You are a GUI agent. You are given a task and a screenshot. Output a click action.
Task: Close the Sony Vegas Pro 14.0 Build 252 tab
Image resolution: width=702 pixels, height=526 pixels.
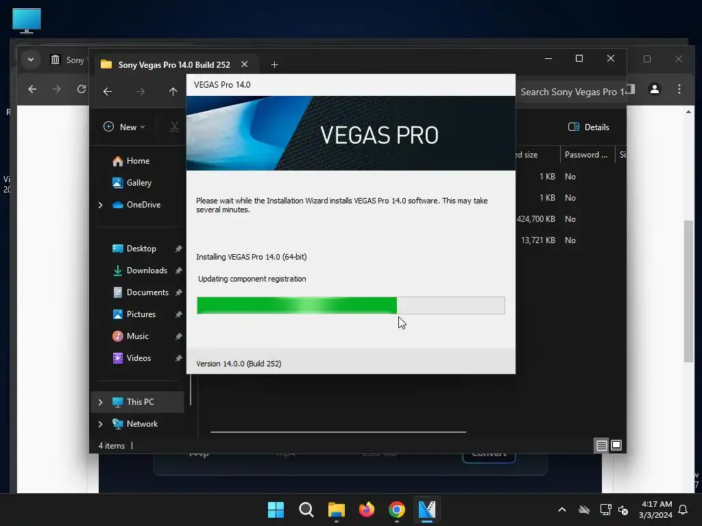coord(245,64)
